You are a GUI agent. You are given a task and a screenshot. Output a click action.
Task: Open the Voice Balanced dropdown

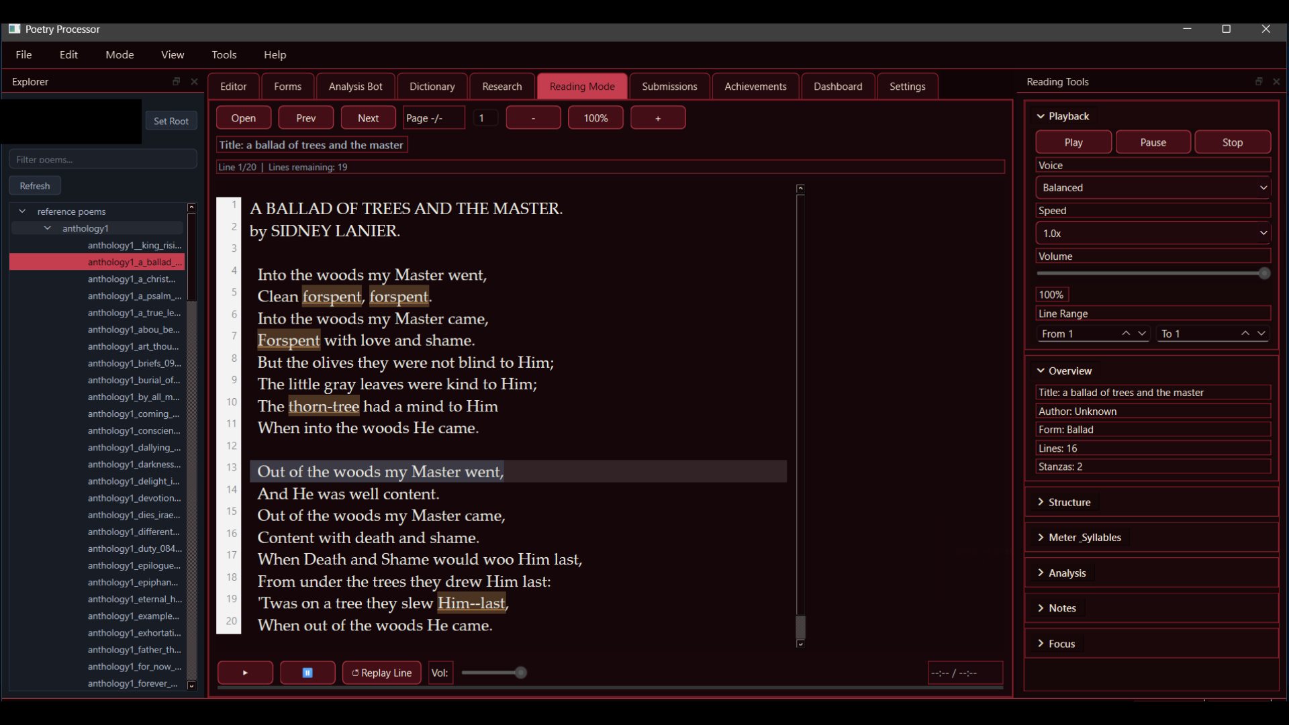tap(1153, 188)
